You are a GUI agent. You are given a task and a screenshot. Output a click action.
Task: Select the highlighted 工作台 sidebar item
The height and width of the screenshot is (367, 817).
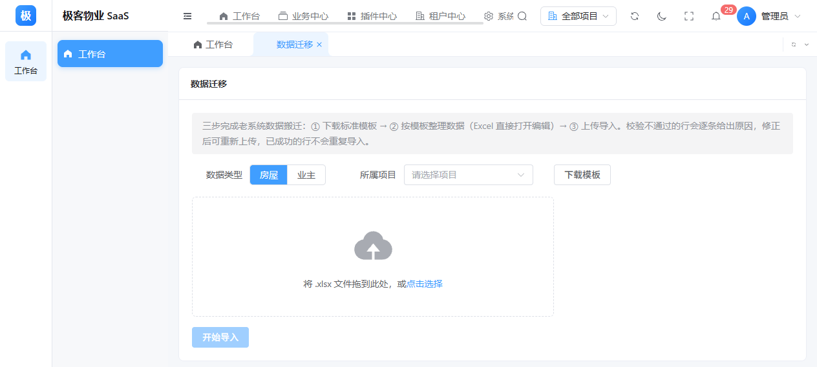coord(110,54)
